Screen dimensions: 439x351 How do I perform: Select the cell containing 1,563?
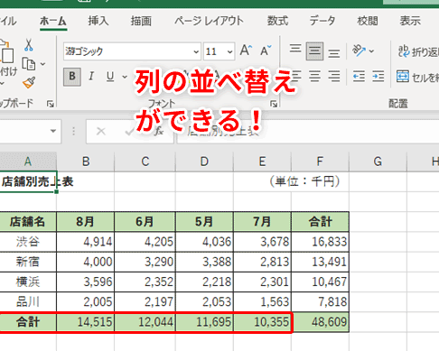(x=262, y=301)
